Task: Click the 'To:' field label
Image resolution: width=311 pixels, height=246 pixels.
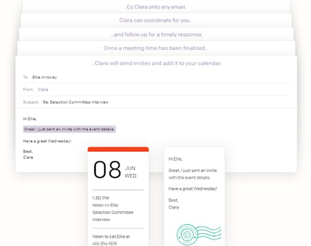Action: 26,77
